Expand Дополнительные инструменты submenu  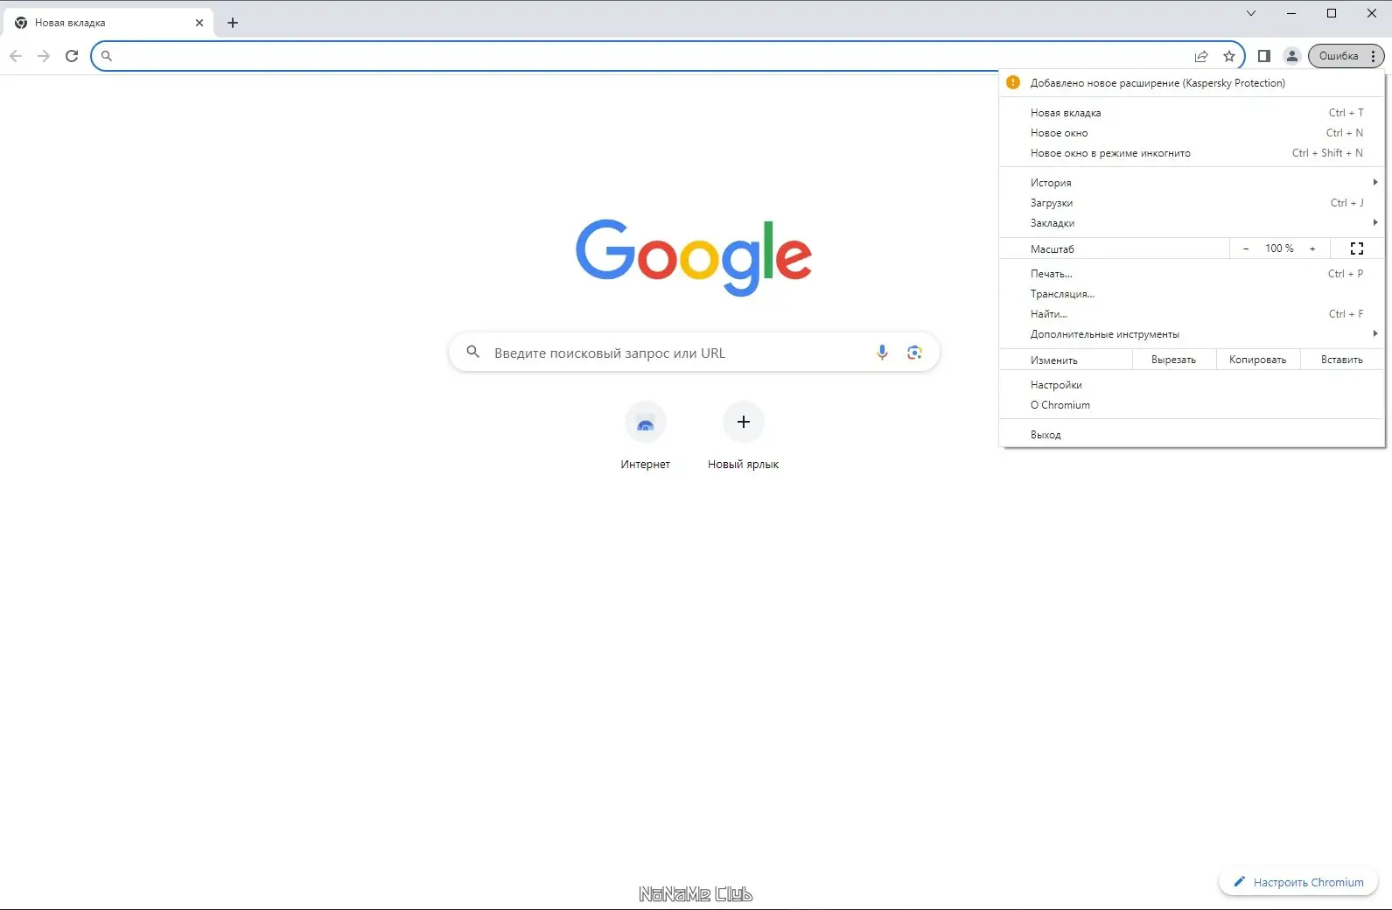(1192, 334)
